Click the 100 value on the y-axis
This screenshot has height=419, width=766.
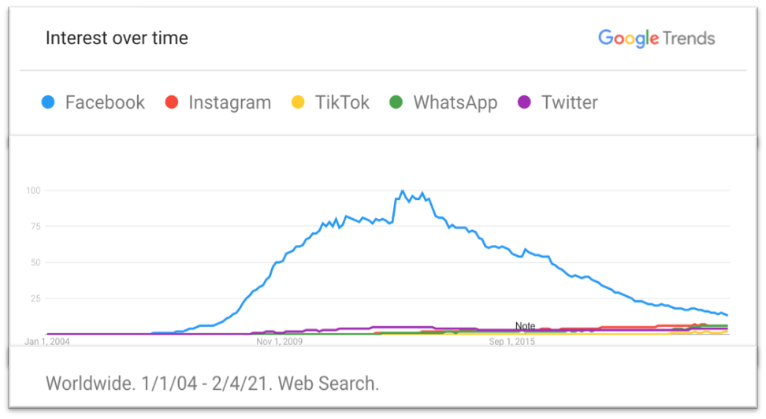(32, 191)
